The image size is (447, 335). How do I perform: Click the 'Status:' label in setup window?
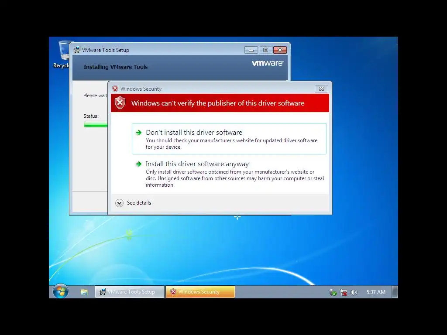point(91,116)
